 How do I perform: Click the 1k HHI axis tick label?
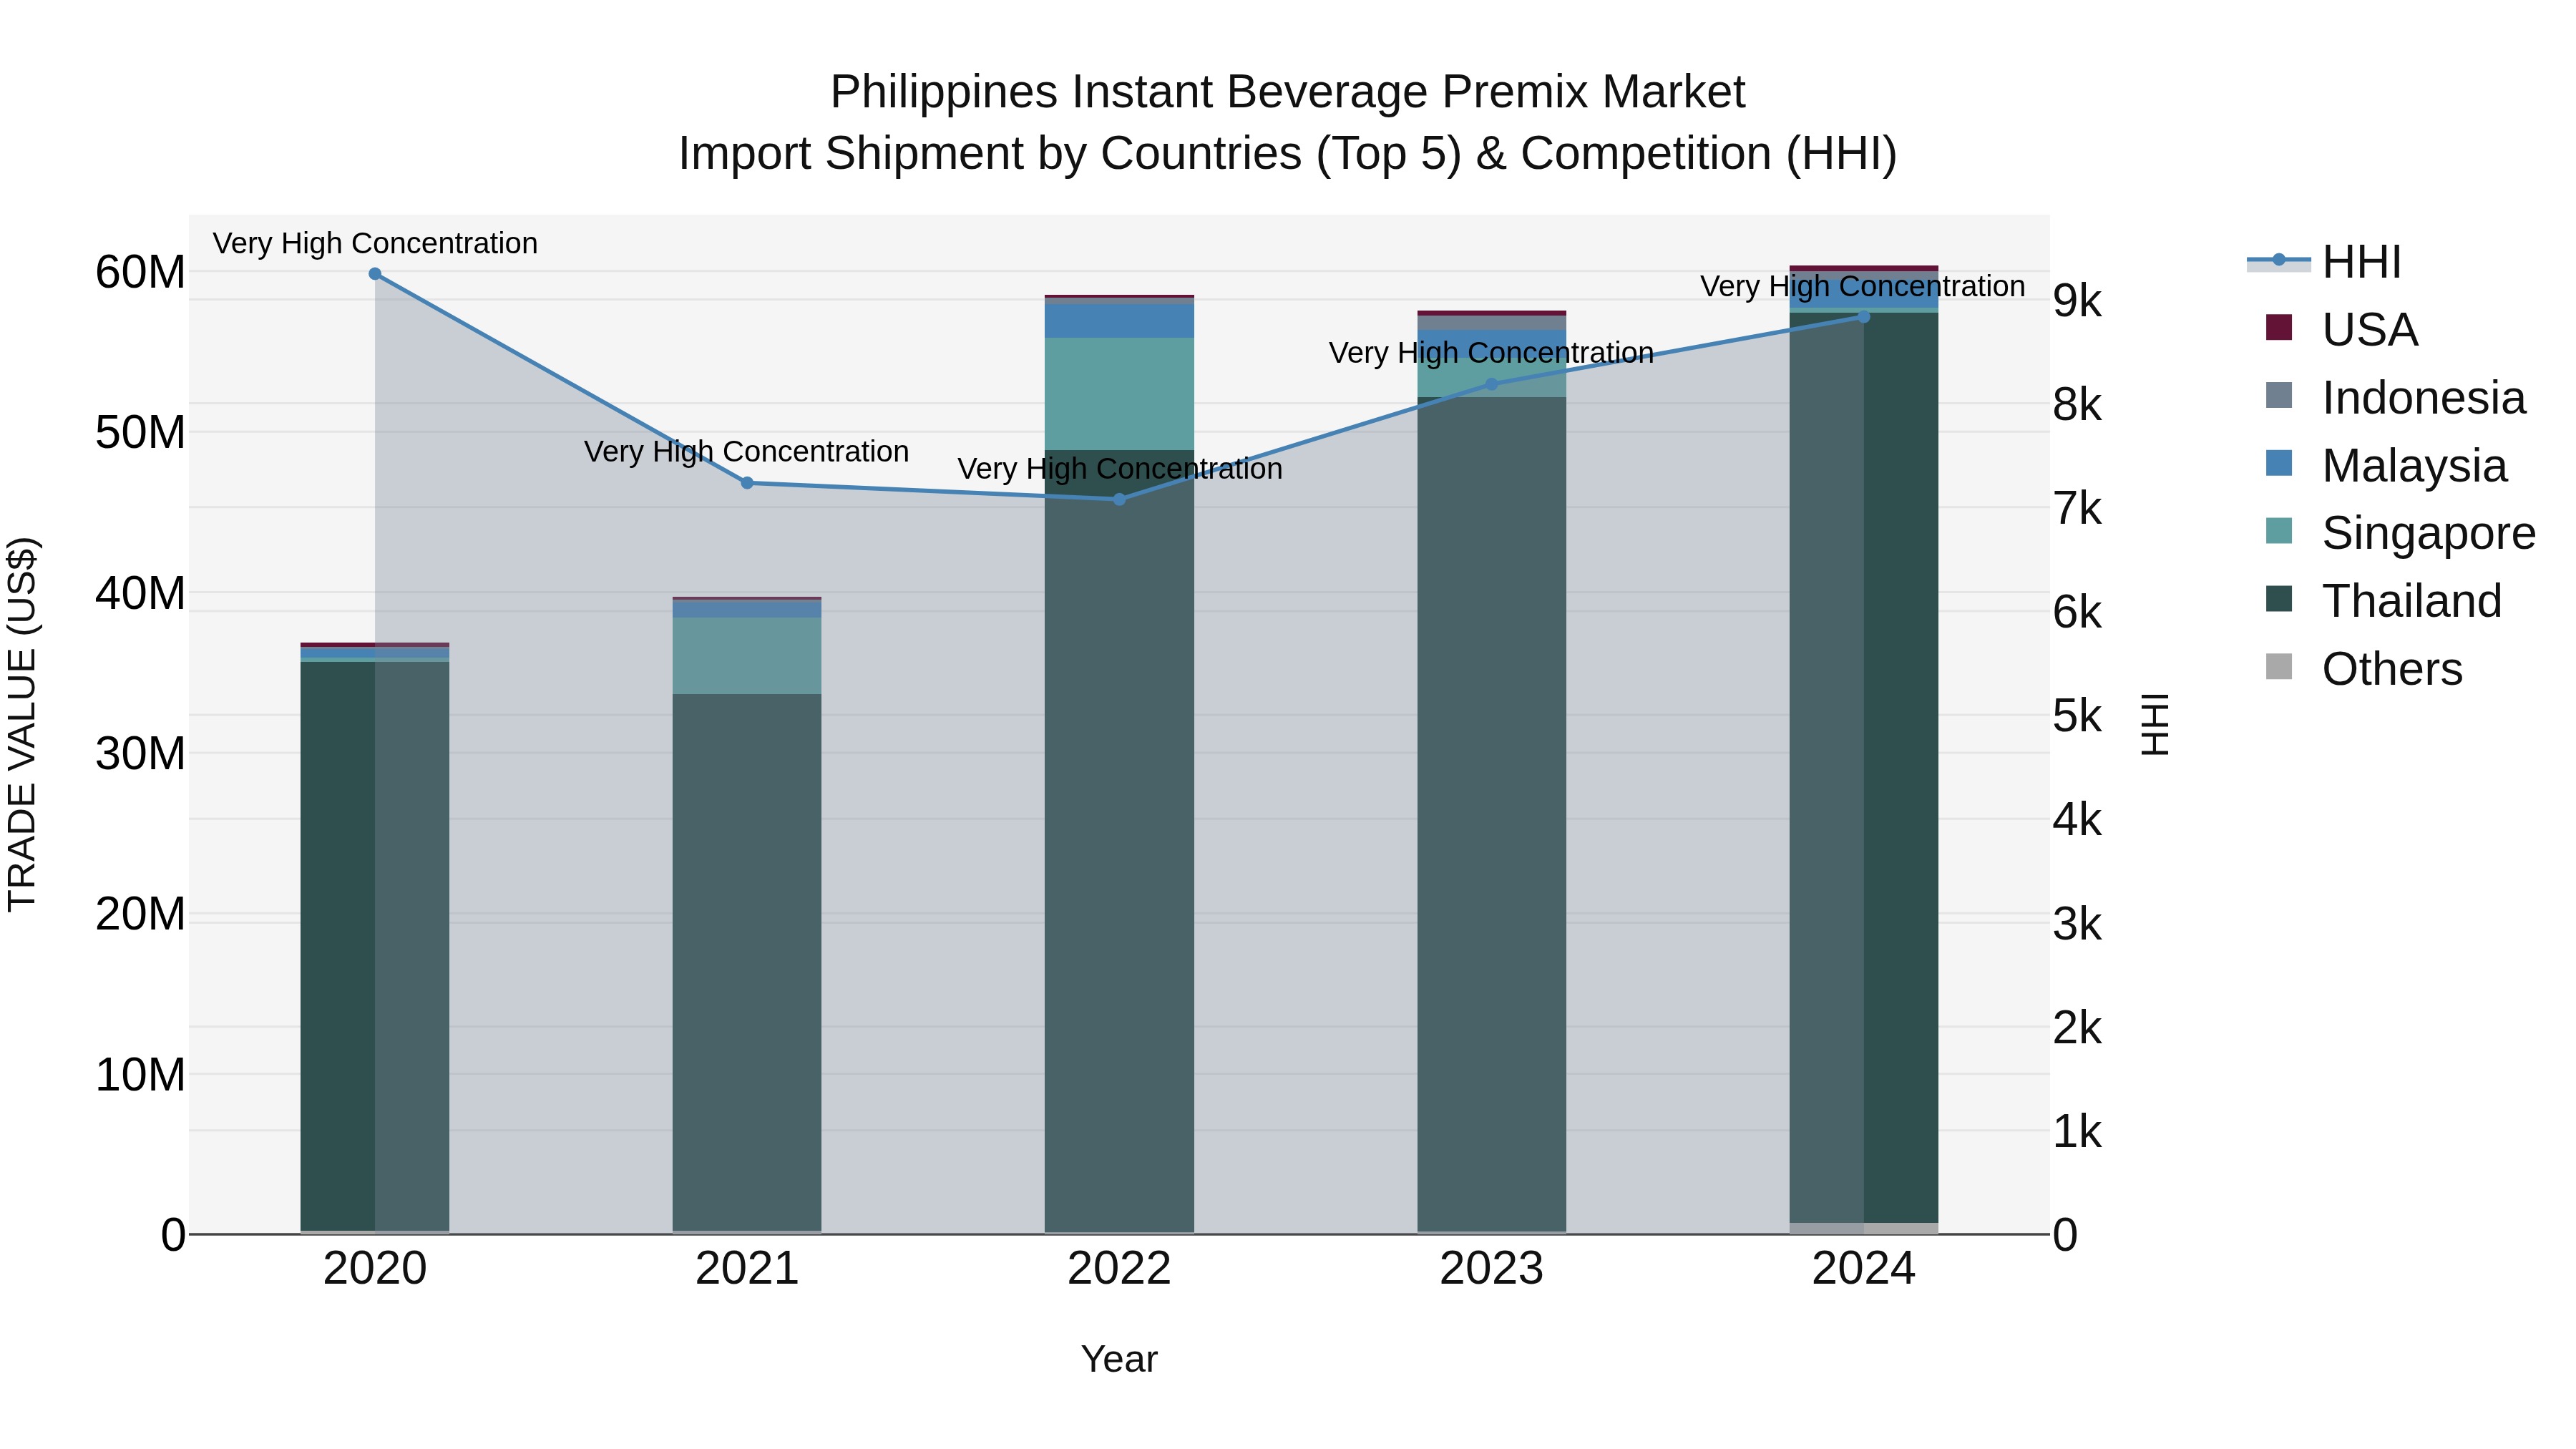[x=2078, y=1132]
